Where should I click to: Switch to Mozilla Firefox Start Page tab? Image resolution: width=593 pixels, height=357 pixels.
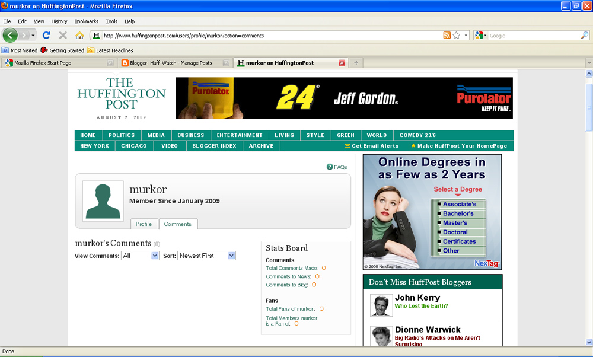click(x=58, y=63)
